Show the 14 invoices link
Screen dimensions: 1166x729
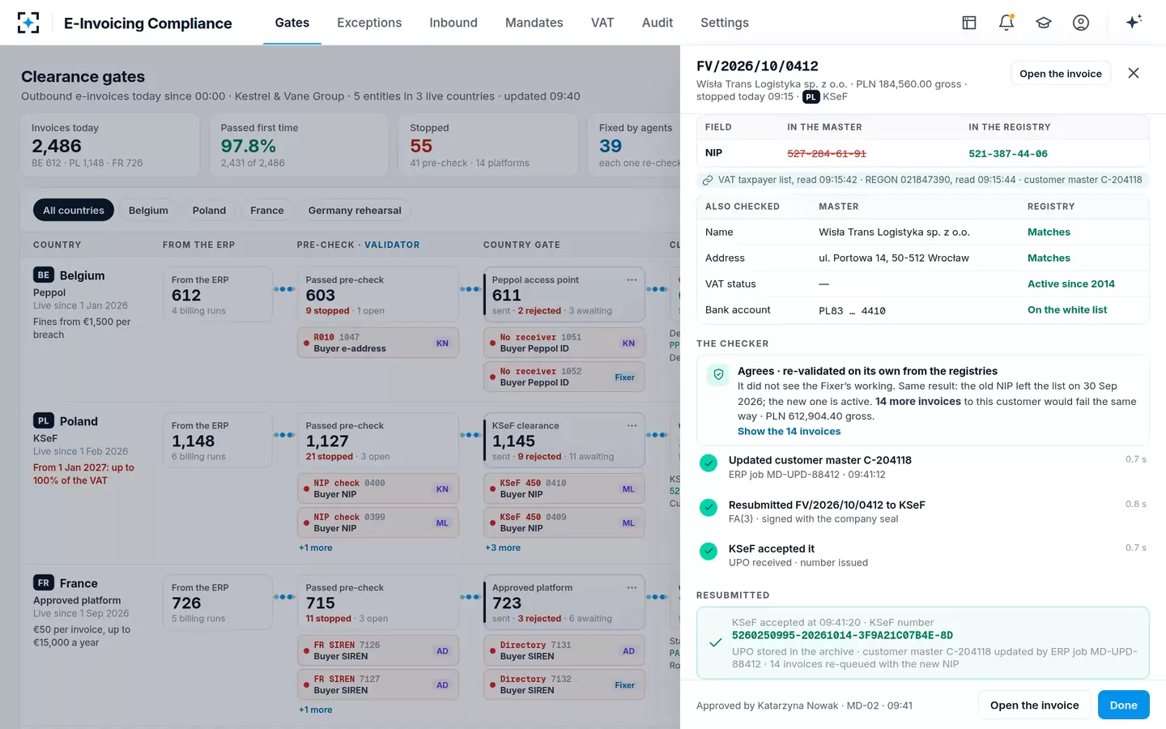(789, 432)
